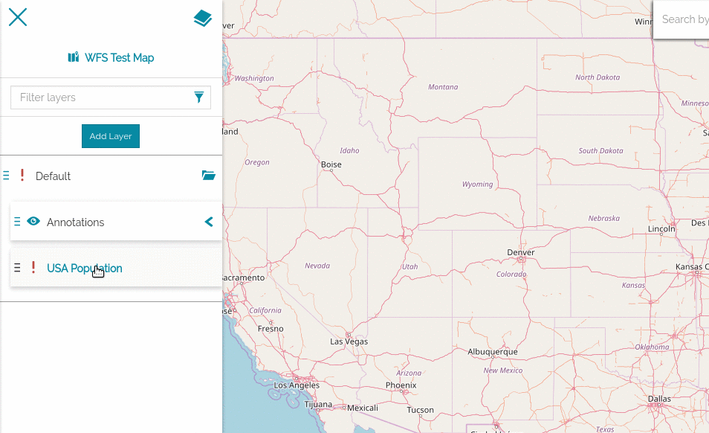Click the map search box

point(681,19)
